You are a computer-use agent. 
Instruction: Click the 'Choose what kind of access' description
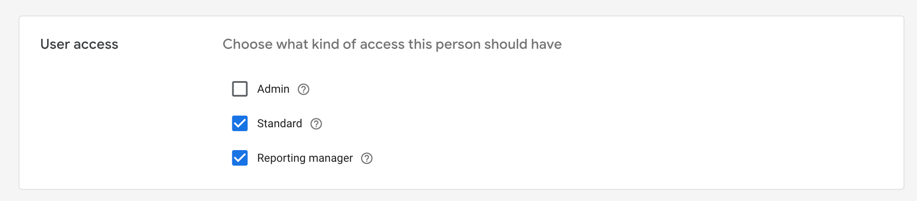tap(392, 44)
